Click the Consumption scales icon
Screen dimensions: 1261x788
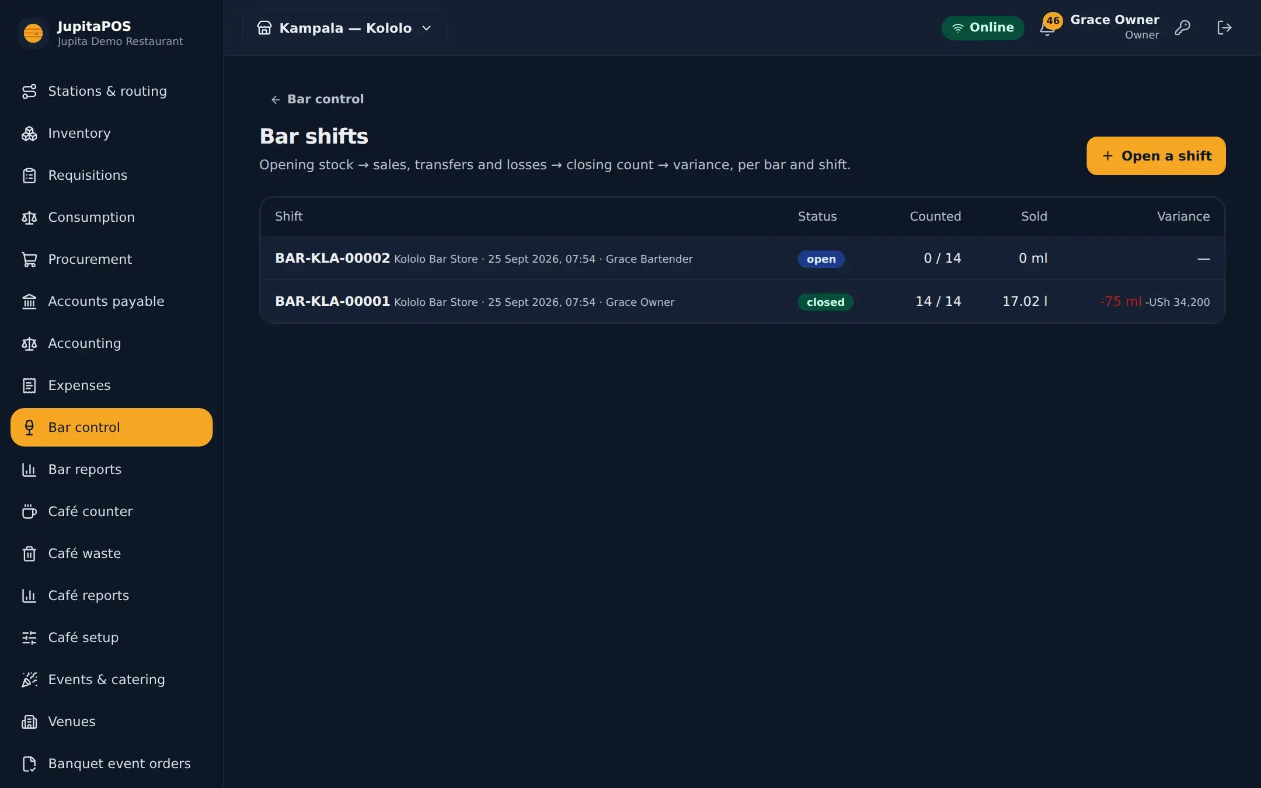pyautogui.click(x=29, y=217)
